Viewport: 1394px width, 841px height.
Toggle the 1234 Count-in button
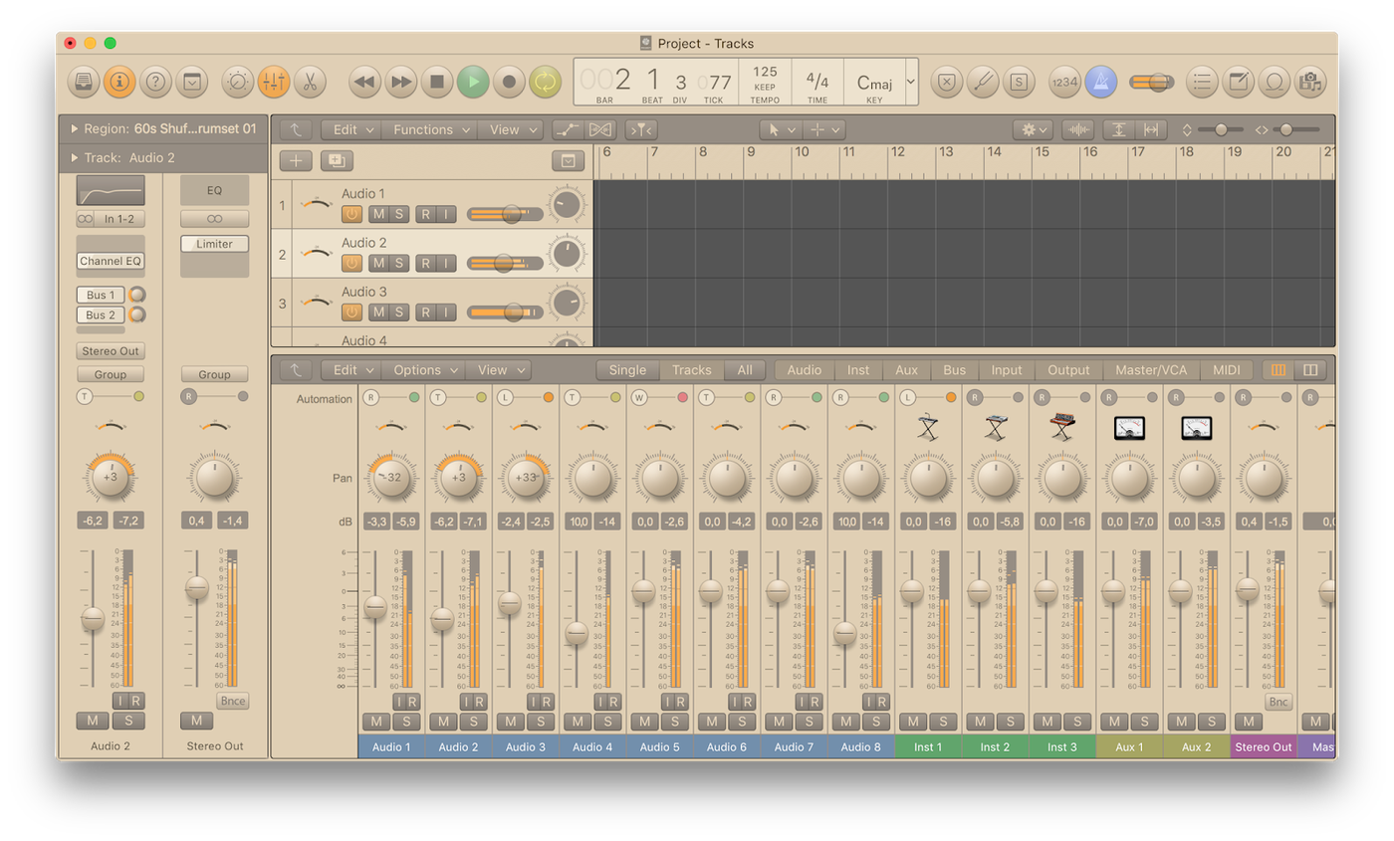1064,82
